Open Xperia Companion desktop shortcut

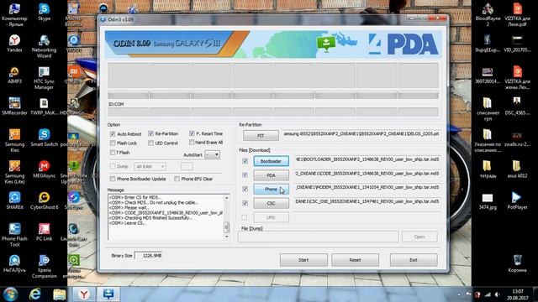pos(44,267)
